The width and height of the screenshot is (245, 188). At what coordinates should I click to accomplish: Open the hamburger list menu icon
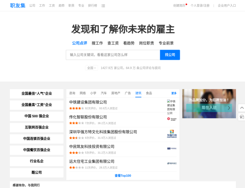pyautogui.click(x=103, y=6)
